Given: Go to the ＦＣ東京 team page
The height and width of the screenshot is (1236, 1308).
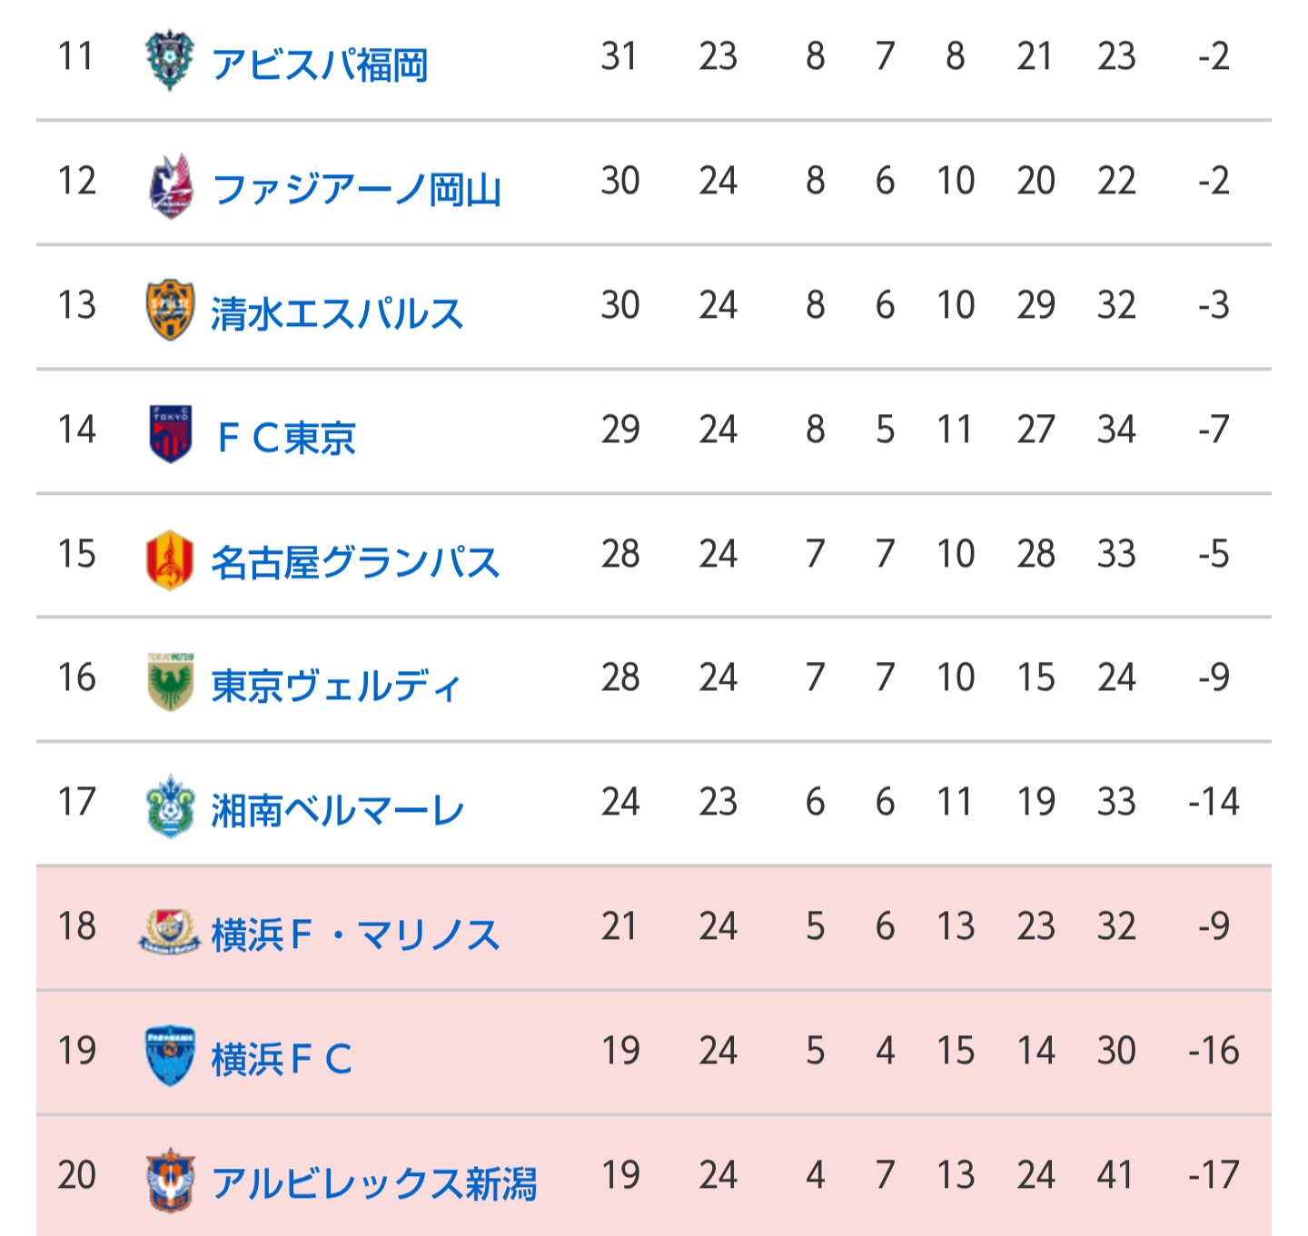Looking at the screenshot, I should coord(285,439).
